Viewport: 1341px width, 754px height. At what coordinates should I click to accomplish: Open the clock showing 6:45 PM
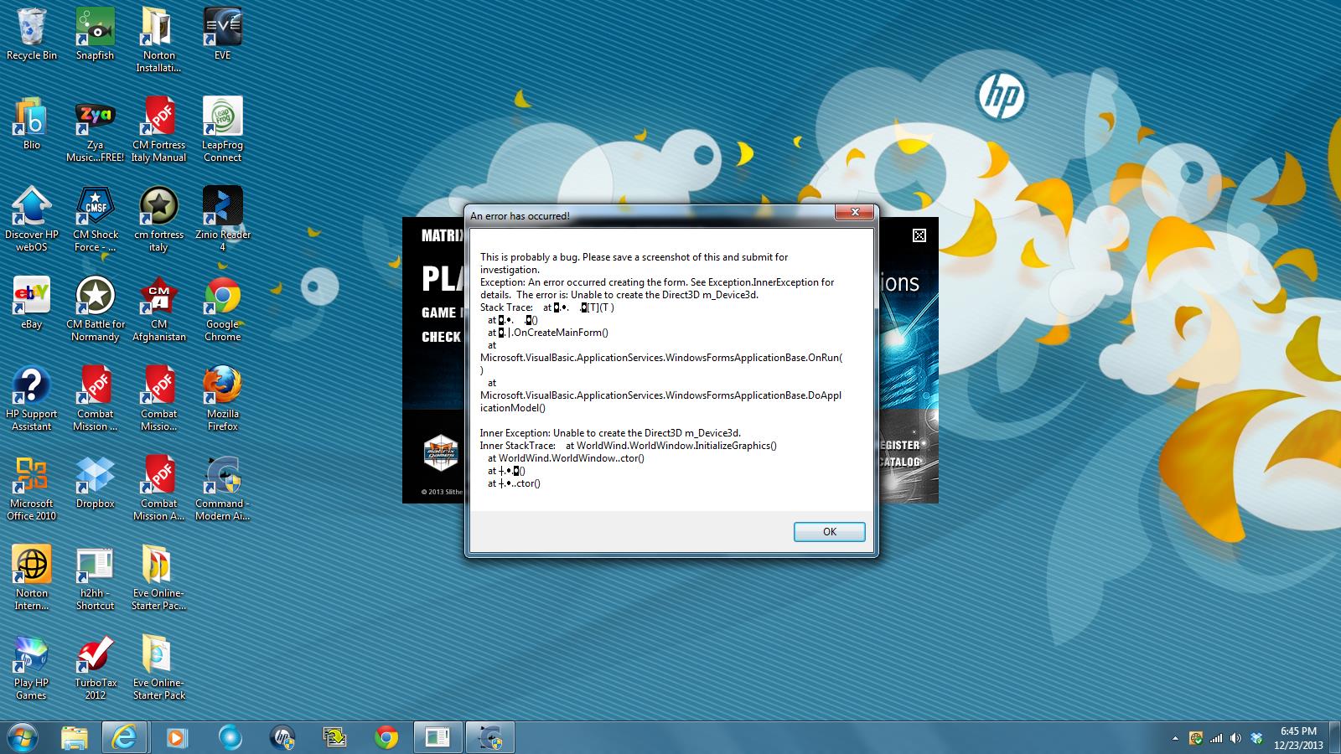(1298, 738)
